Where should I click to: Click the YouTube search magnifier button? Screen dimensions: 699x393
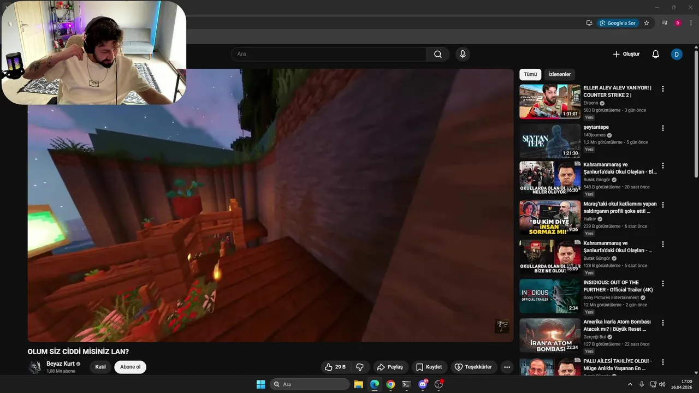coord(438,54)
